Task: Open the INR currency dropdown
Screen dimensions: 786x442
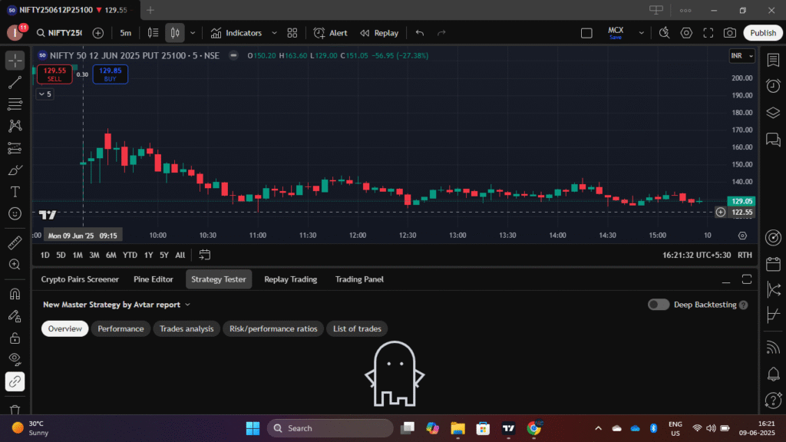Action: tap(742, 55)
